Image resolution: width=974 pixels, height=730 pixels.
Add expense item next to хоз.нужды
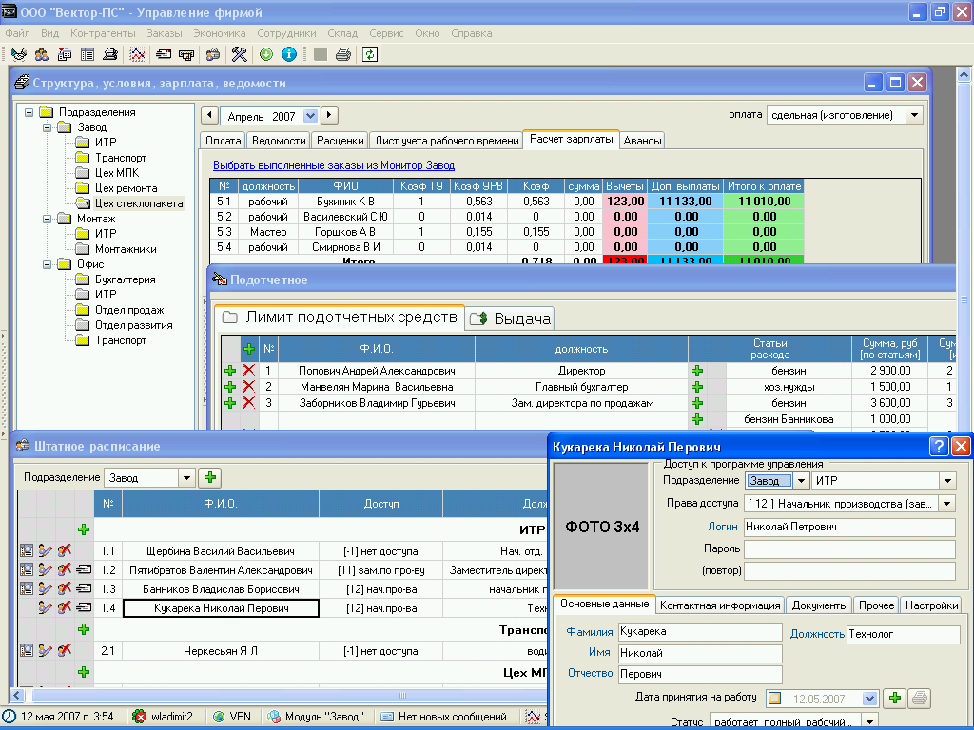click(697, 387)
